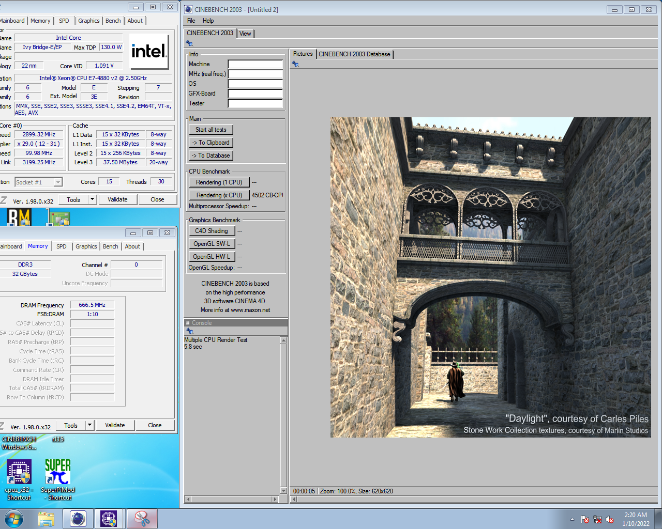The width and height of the screenshot is (662, 529).
Task: Switch to View tab in CINEBENCH
Action: click(x=245, y=34)
